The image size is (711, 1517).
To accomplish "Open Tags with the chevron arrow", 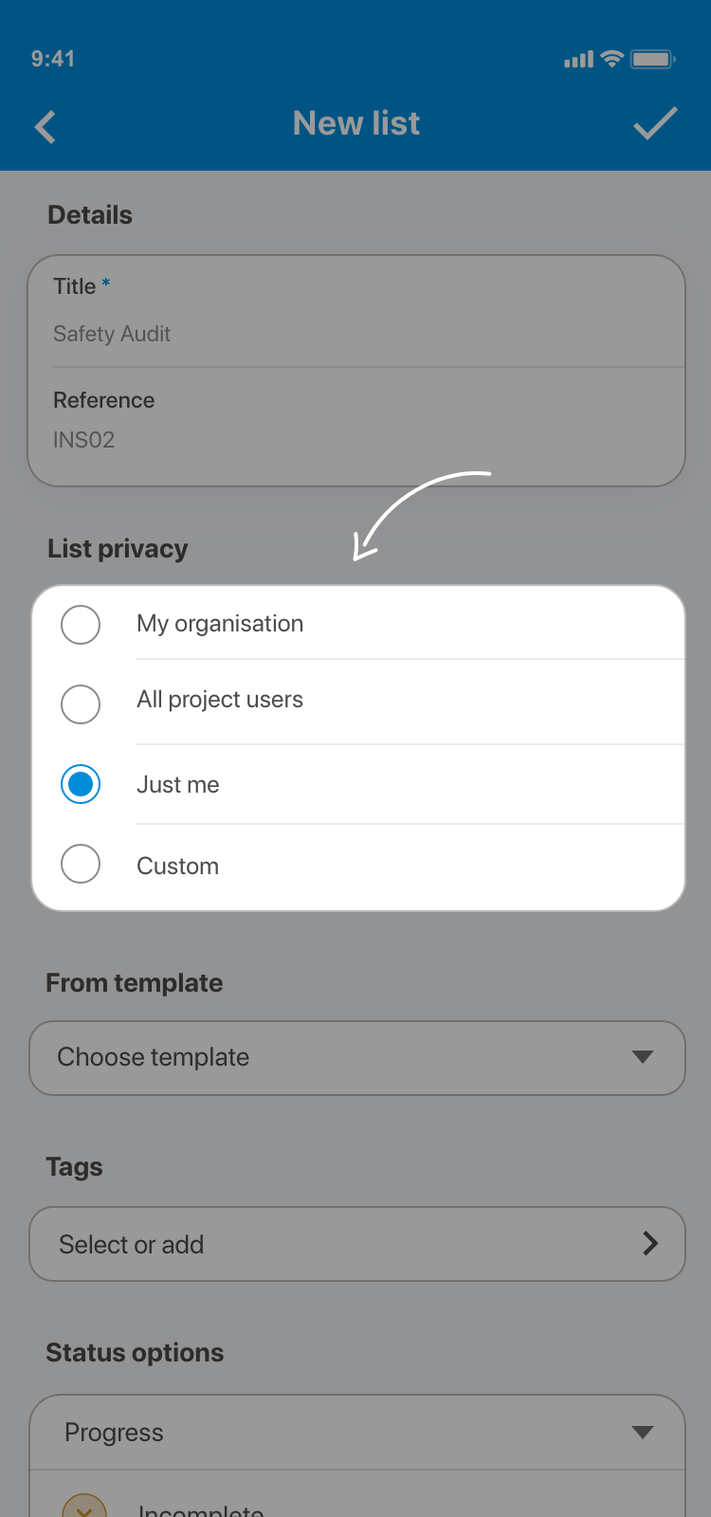I will coord(650,1244).
